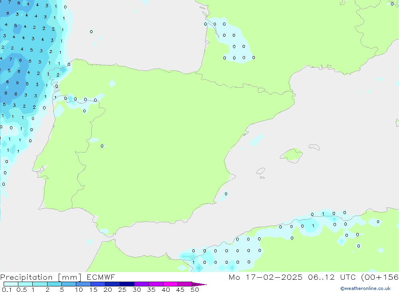
Task: Click the '30' legend scale value
Action: click(x=136, y=290)
